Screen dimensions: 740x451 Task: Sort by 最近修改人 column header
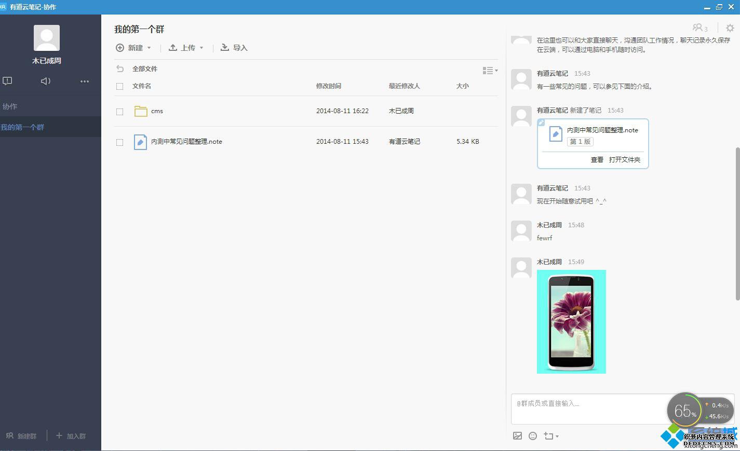click(x=404, y=86)
